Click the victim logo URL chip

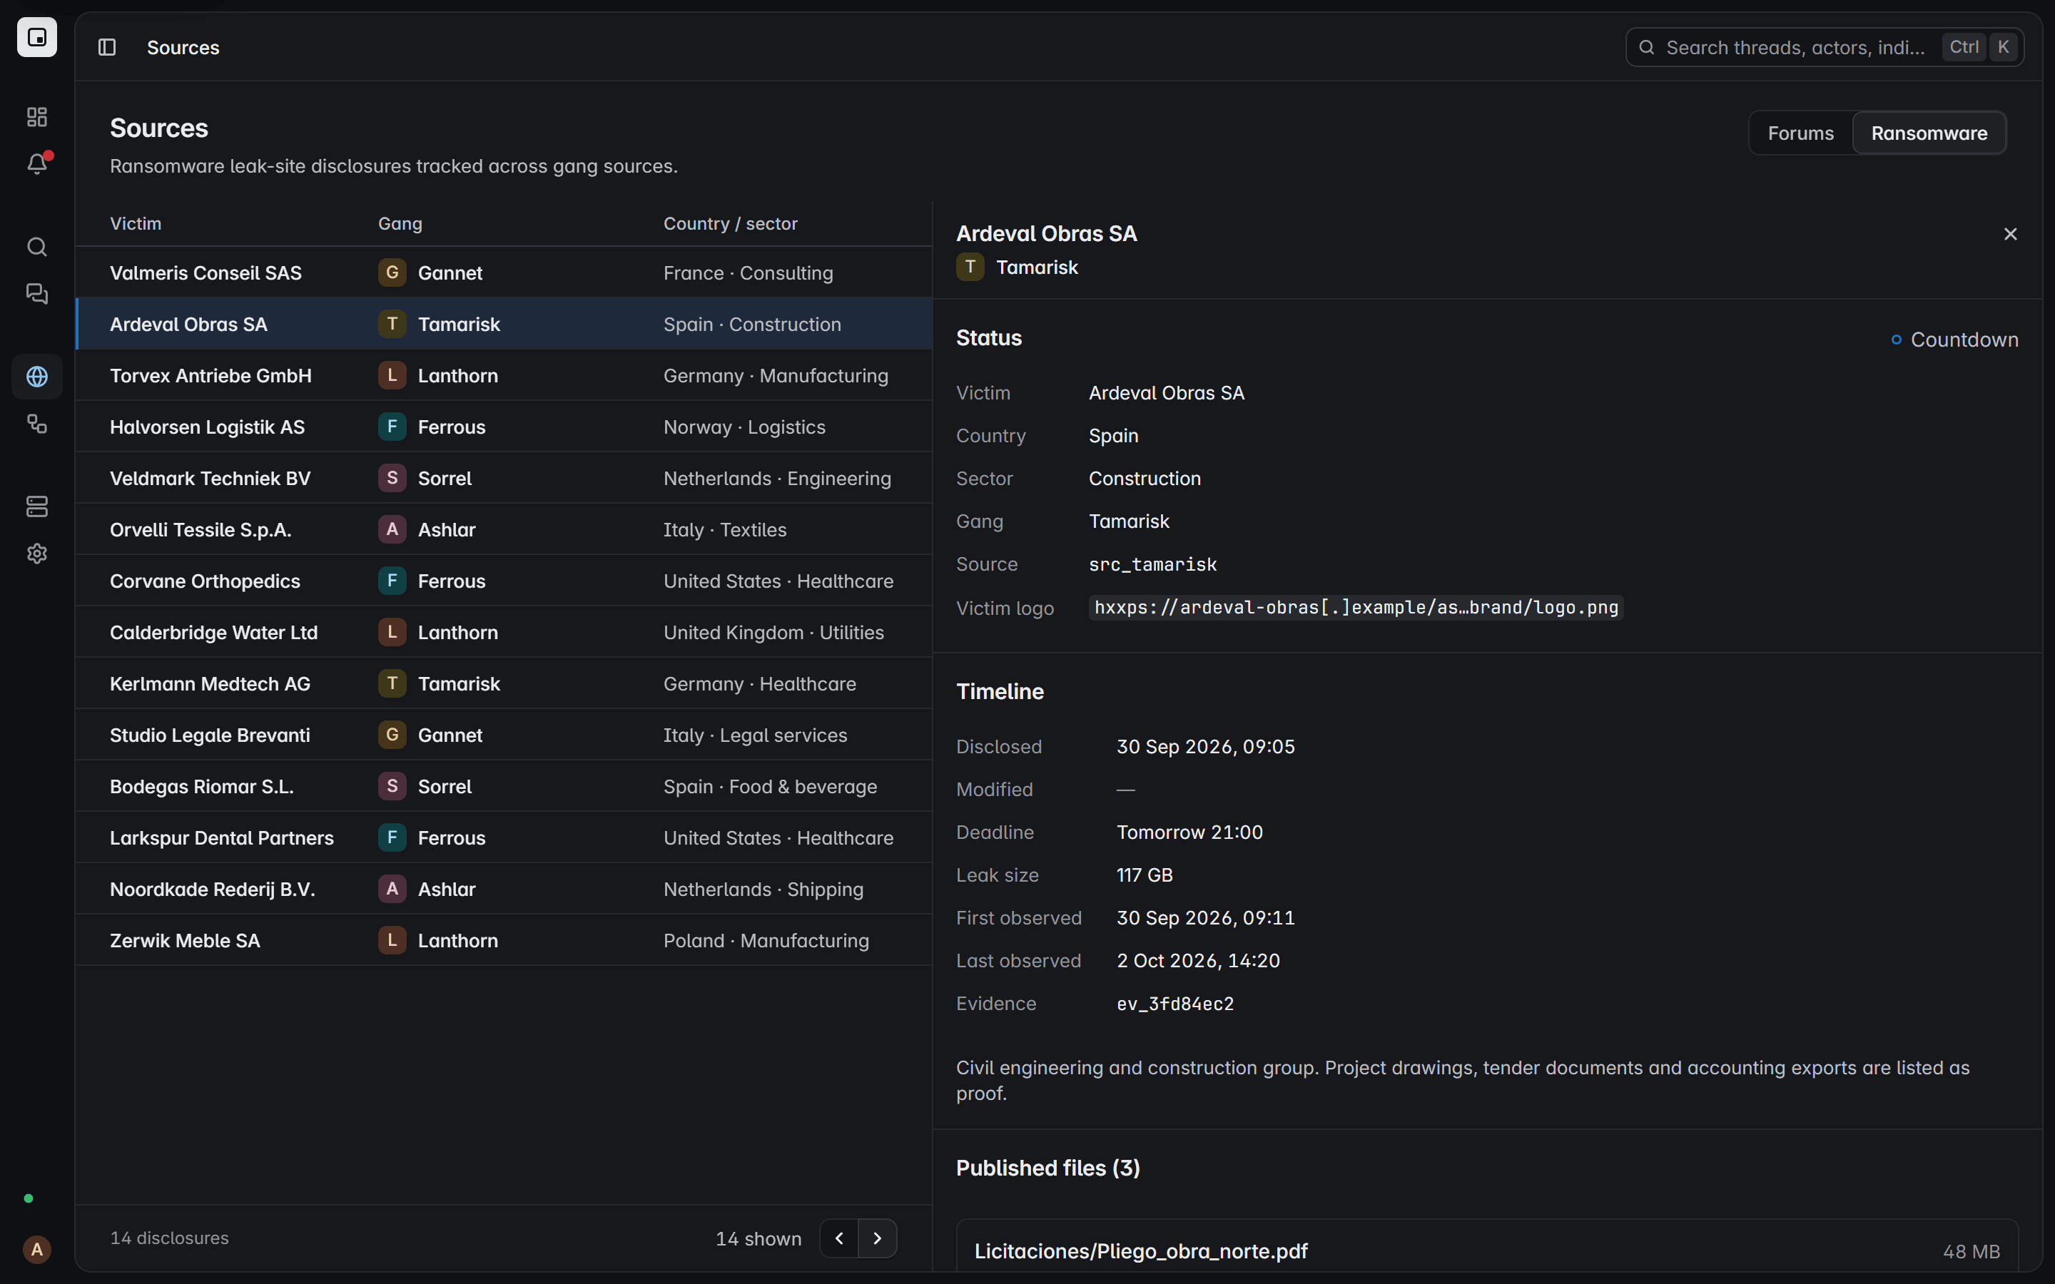pyautogui.click(x=1356, y=608)
